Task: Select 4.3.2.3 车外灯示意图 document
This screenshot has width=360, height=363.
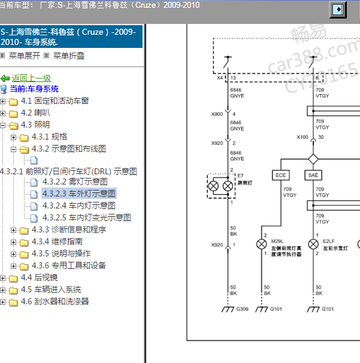Action: [x=79, y=193]
